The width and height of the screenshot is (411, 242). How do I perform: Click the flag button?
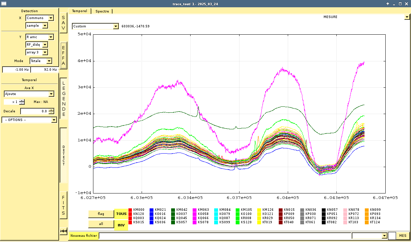pos(101,214)
